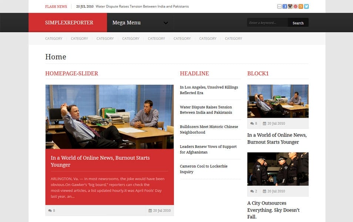This screenshot has width=353, height=222.
Task: Click the Twitter icon in the header
Action: tap(306, 6)
